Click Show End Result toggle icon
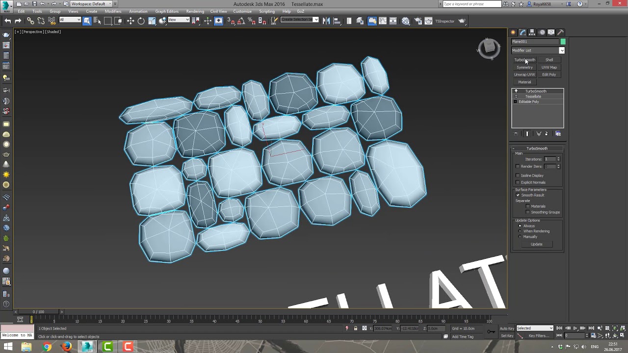628x353 pixels. [x=527, y=133]
